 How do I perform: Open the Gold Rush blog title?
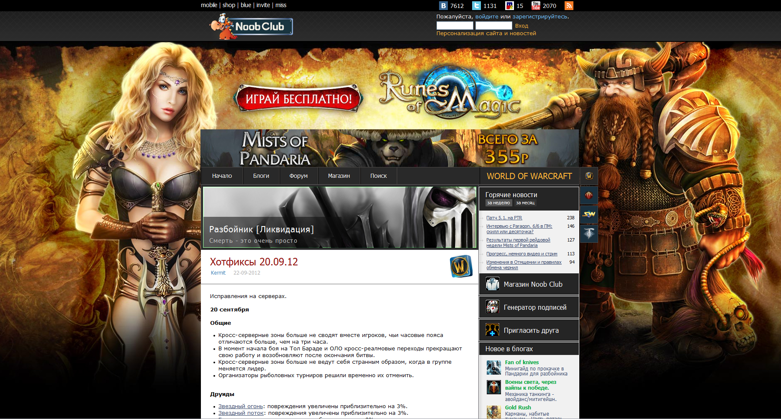pos(518,408)
